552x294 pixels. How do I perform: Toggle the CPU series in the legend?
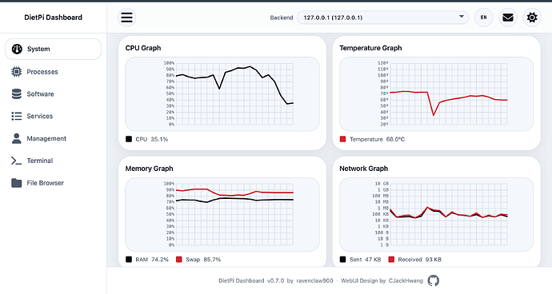[147, 139]
